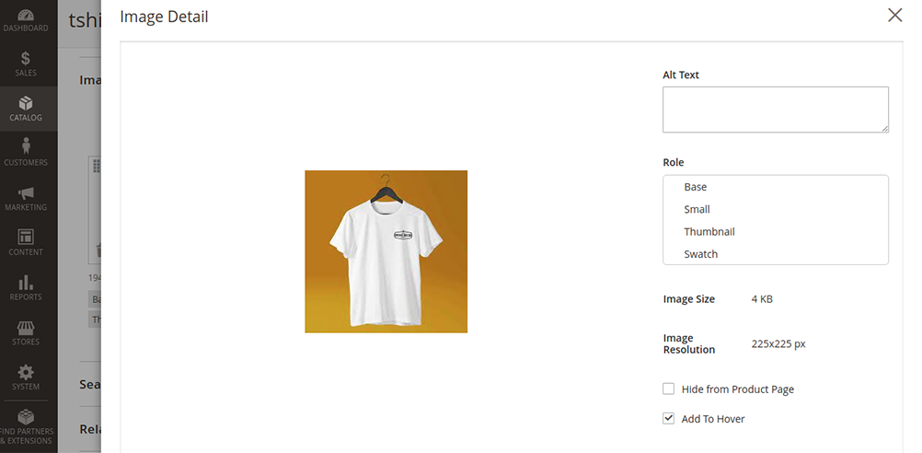Open the Dashboard icon in sidebar

pyautogui.click(x=26, y=17)
